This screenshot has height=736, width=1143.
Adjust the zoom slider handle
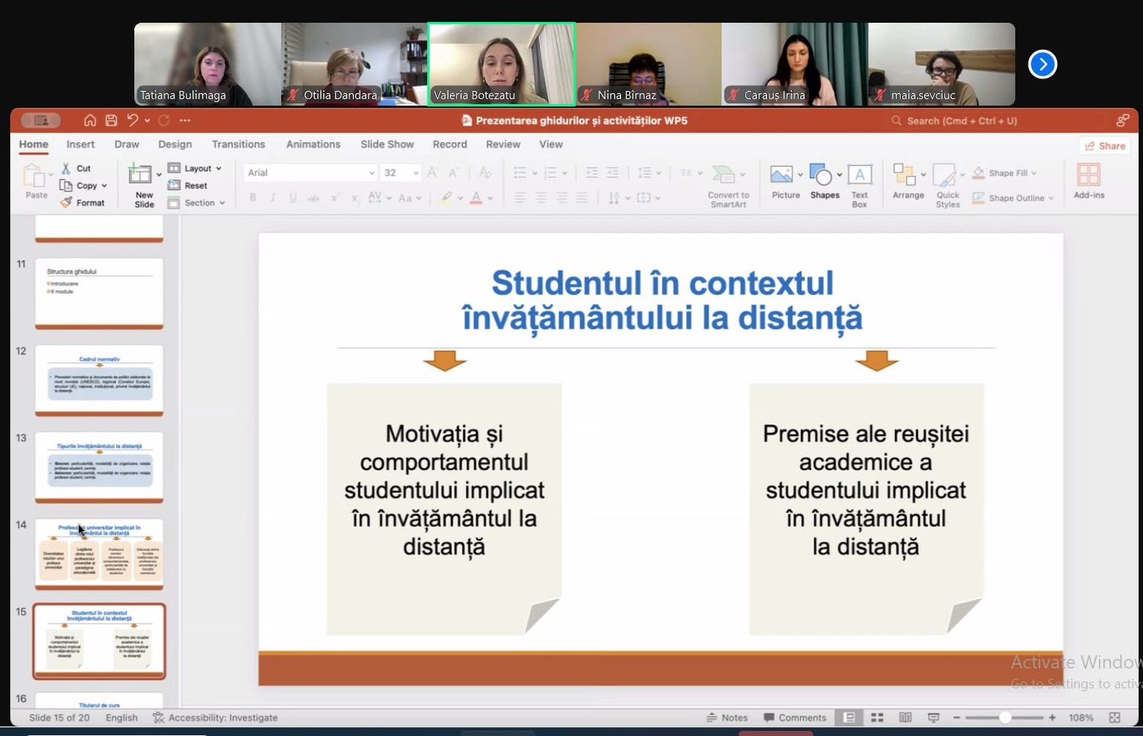click(1005, 718)
